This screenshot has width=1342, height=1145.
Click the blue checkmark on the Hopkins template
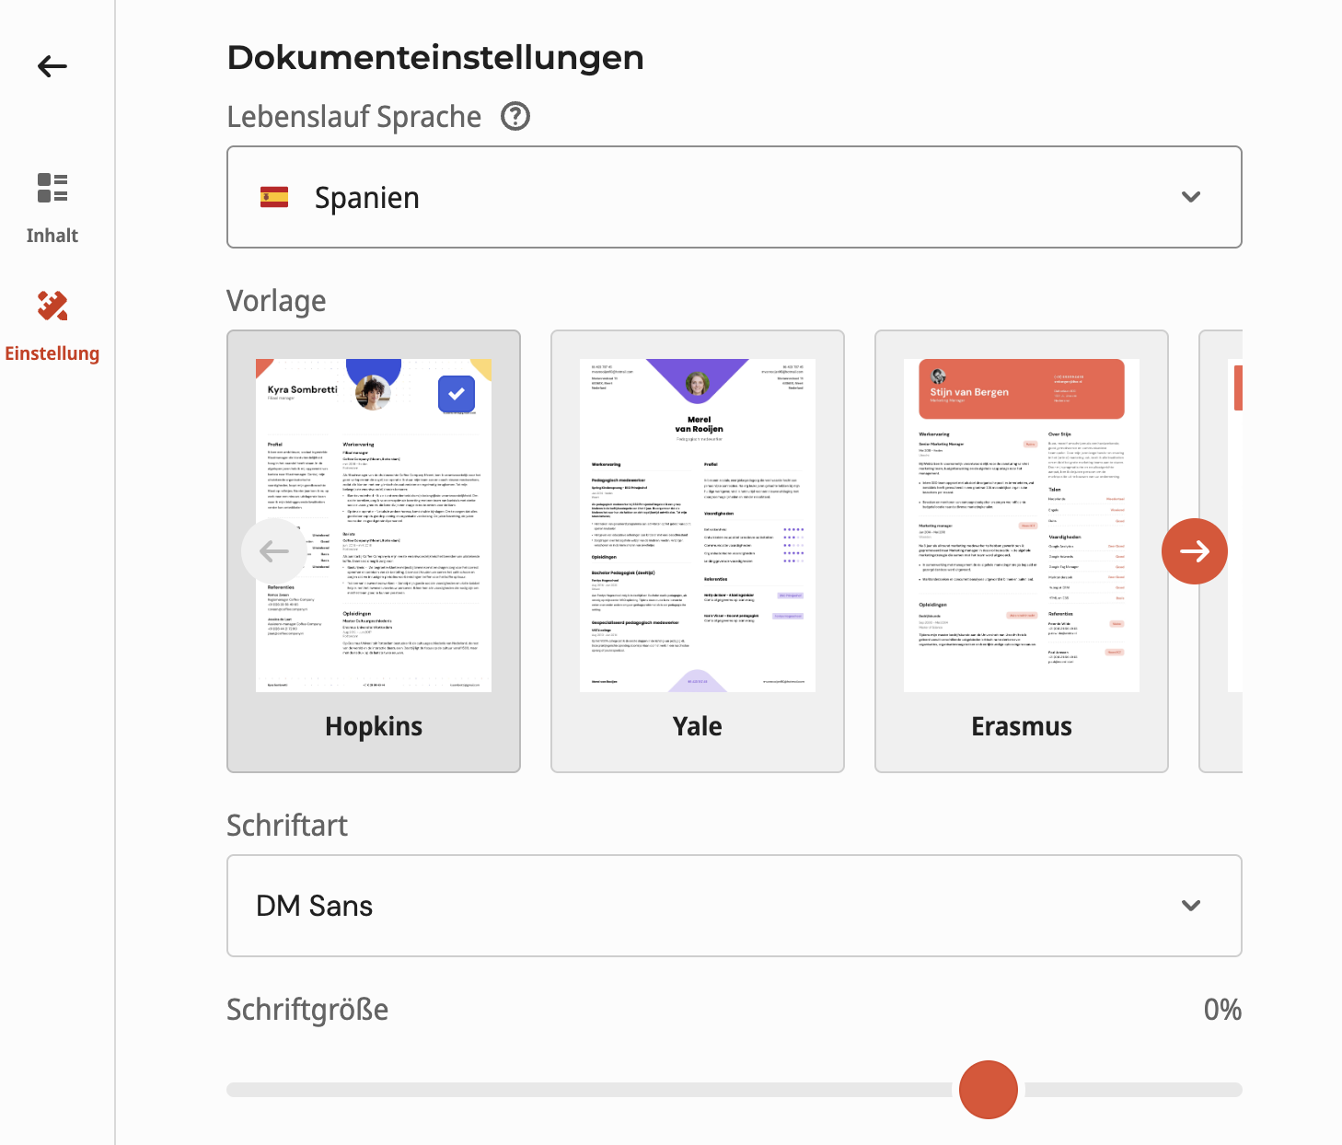point(456,394)
